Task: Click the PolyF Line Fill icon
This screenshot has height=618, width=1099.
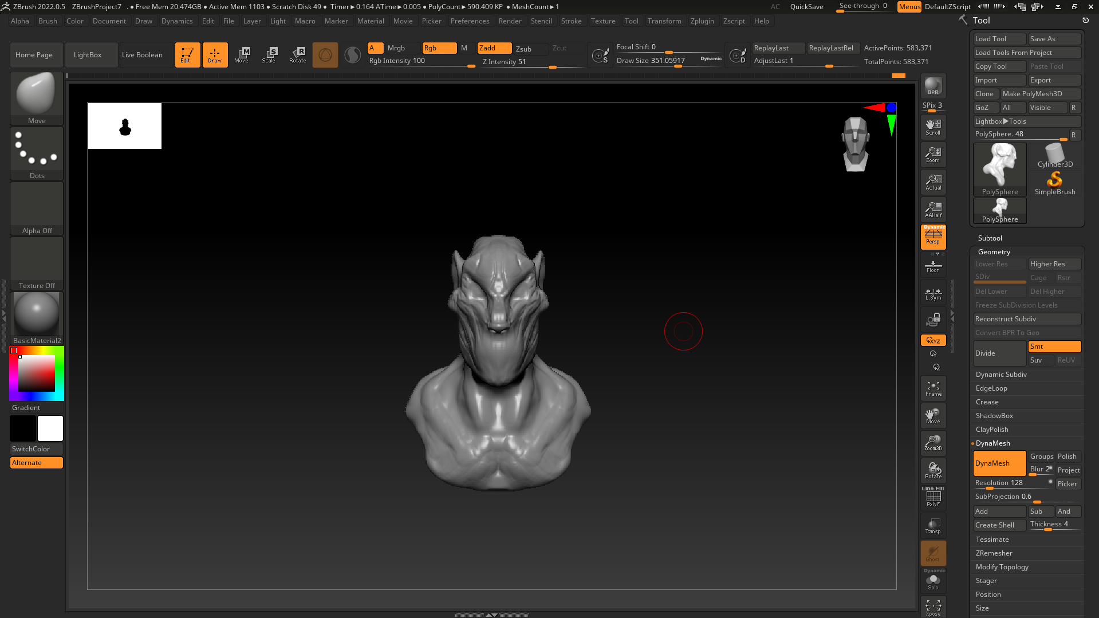Action: [933, 497]
